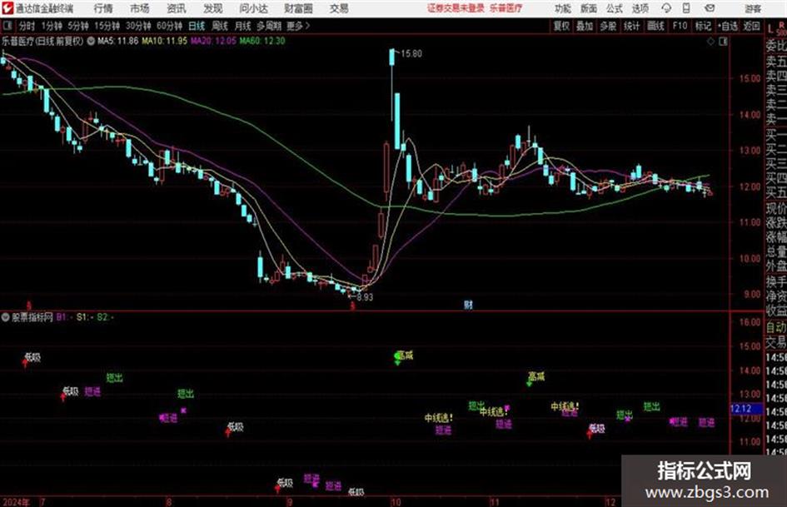787x507 pixels.
Task: Click the 返回 back button
Action: coord(751,26)
